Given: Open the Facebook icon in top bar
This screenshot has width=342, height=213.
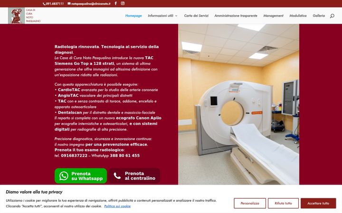Looking at the screenshot, I should [x=115, y=3].
